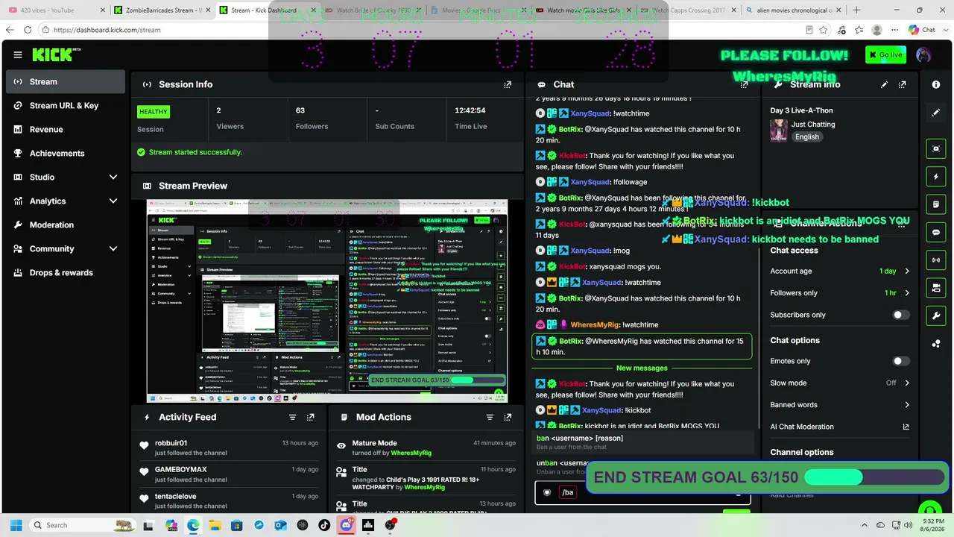Open the user avatar profile menu
Screen dimensions: 954x537
(x=923, y=54)
